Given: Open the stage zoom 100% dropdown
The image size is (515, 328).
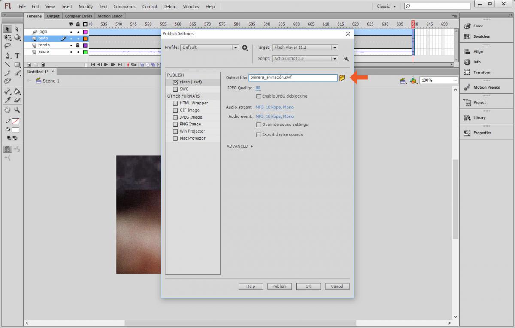Looking at the screenshot, I should (439, 80).
